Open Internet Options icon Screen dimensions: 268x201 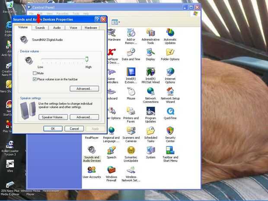coord(170,75)
